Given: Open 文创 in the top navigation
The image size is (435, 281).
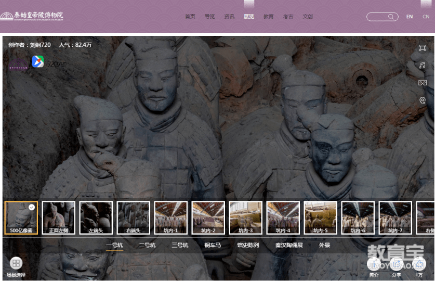Looking at the screenshot, I should coord(308,17).
